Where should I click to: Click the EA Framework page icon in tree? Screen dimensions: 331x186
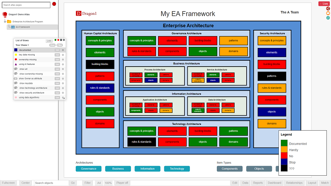coord(13,27)
